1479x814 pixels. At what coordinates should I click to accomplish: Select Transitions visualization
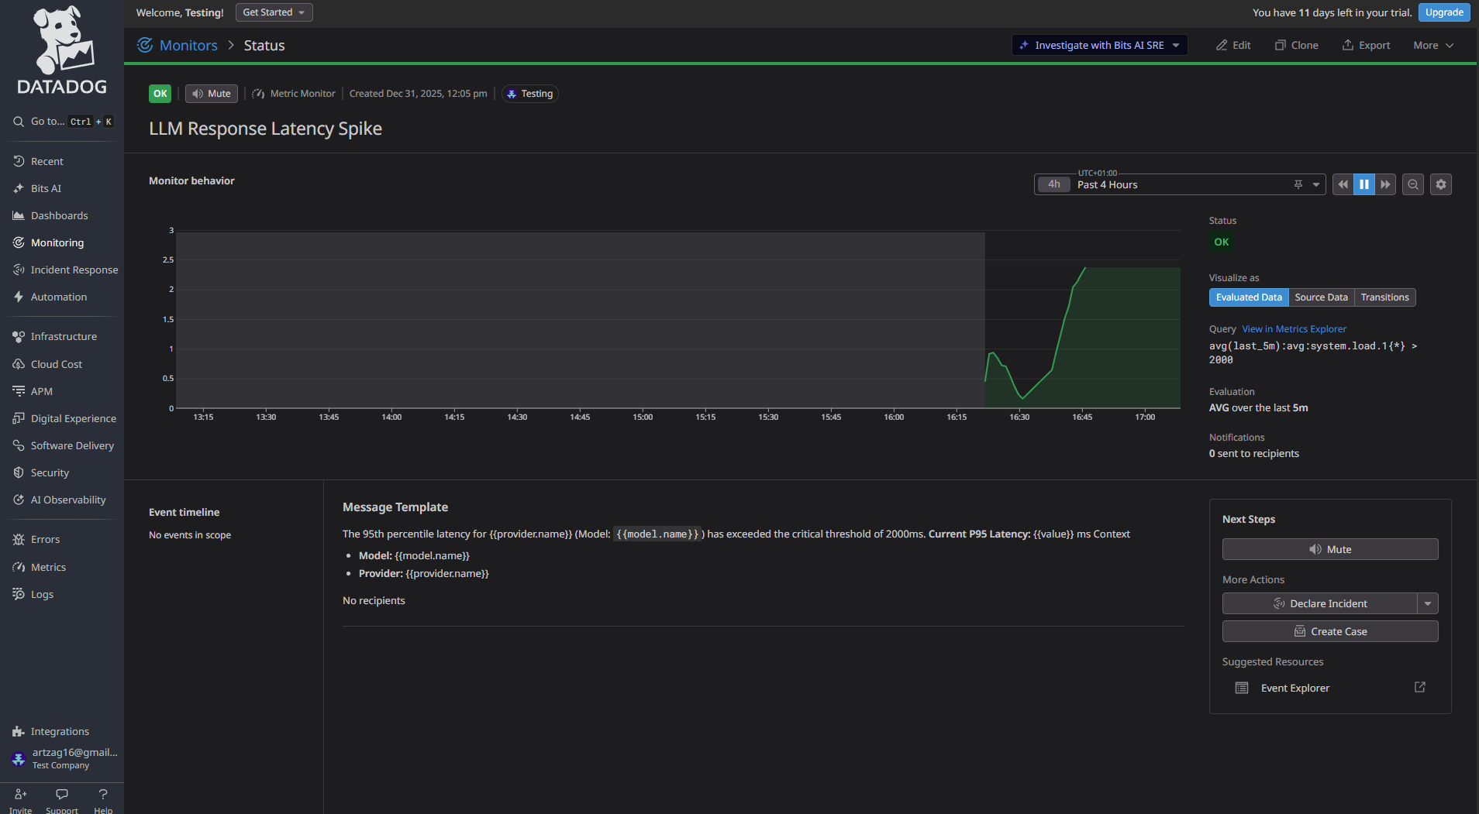[1384, 297]
